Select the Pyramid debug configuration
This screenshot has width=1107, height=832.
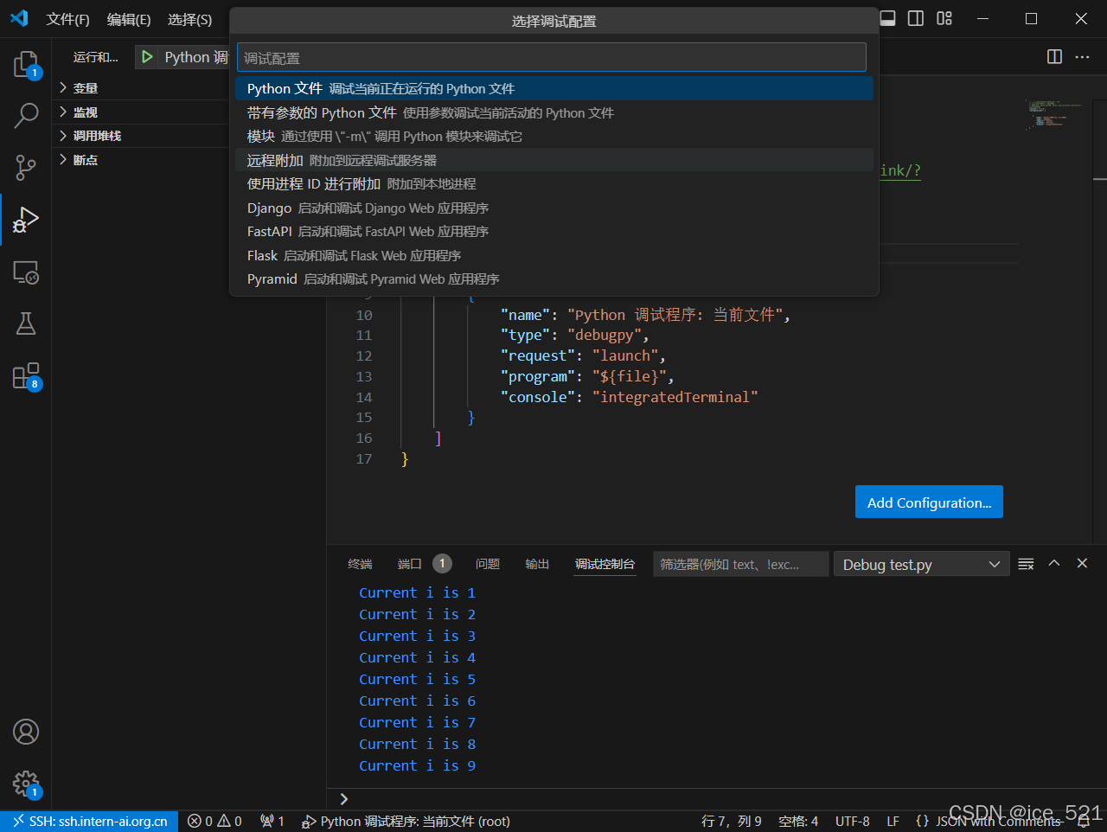554,278
